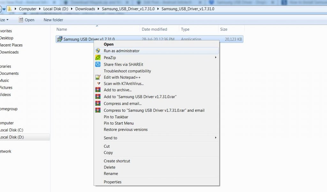Click the Open button in toolbar

(x=26, y=20)
